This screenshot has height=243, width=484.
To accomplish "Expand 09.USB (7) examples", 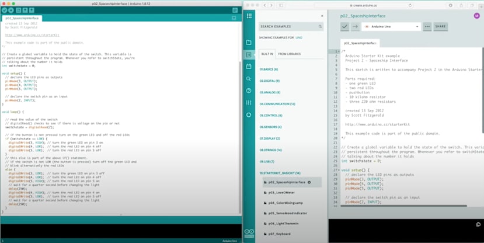I will [267, 161].
